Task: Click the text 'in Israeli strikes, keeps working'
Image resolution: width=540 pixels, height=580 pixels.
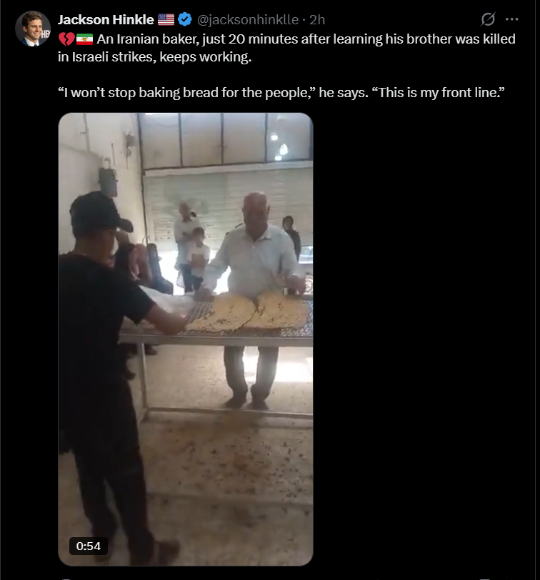Action: pos(153,57)
